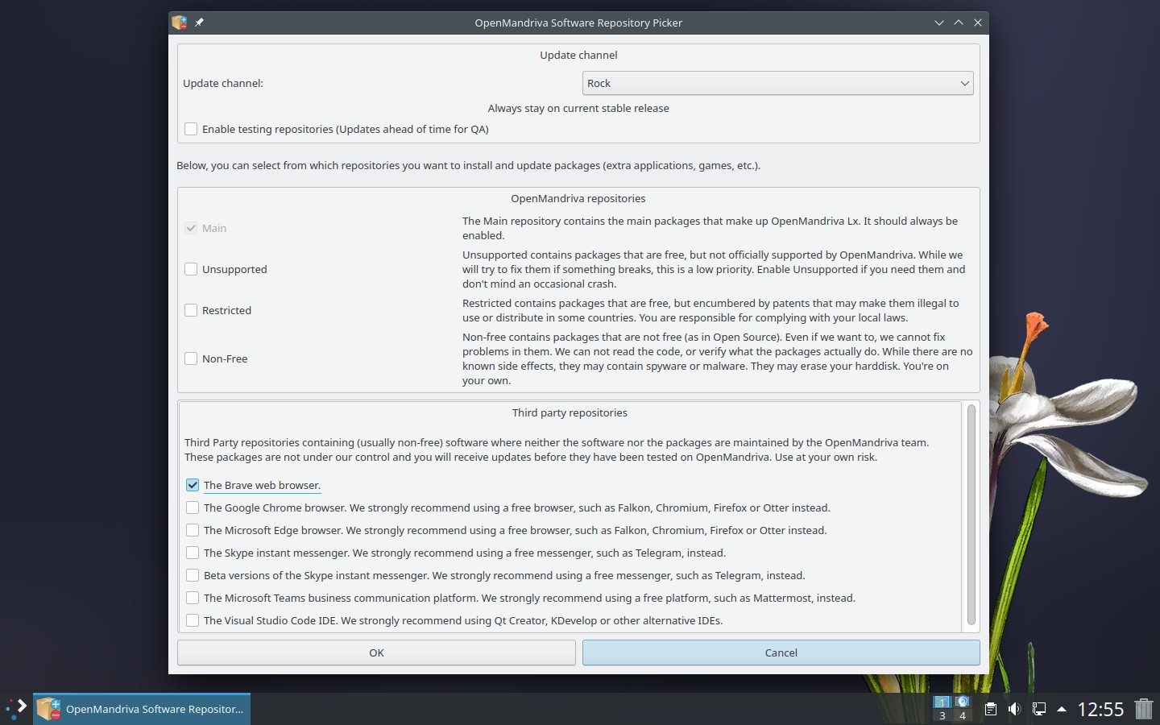Screen dimensions: 1160x725
Task: Open the clipboard tray icon
Action: click(991, 709)
